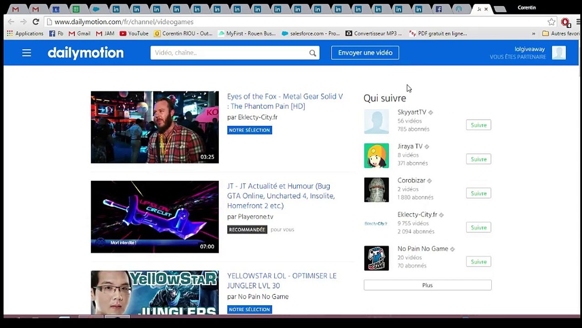Follow the SkyyartTV channel
This screenshot has width=582, height=328.
point(478,125)
